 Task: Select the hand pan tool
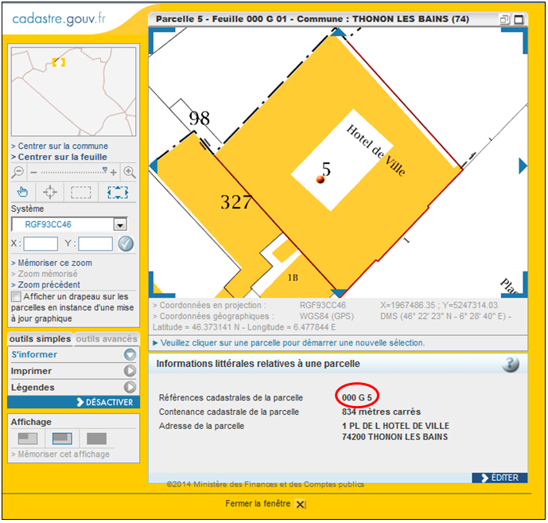[x=23, y=192]
